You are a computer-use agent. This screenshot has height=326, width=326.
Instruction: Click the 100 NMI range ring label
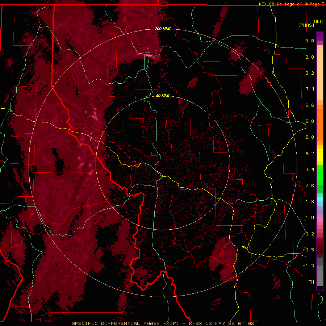pyautogui.click(x=163, y=29)
